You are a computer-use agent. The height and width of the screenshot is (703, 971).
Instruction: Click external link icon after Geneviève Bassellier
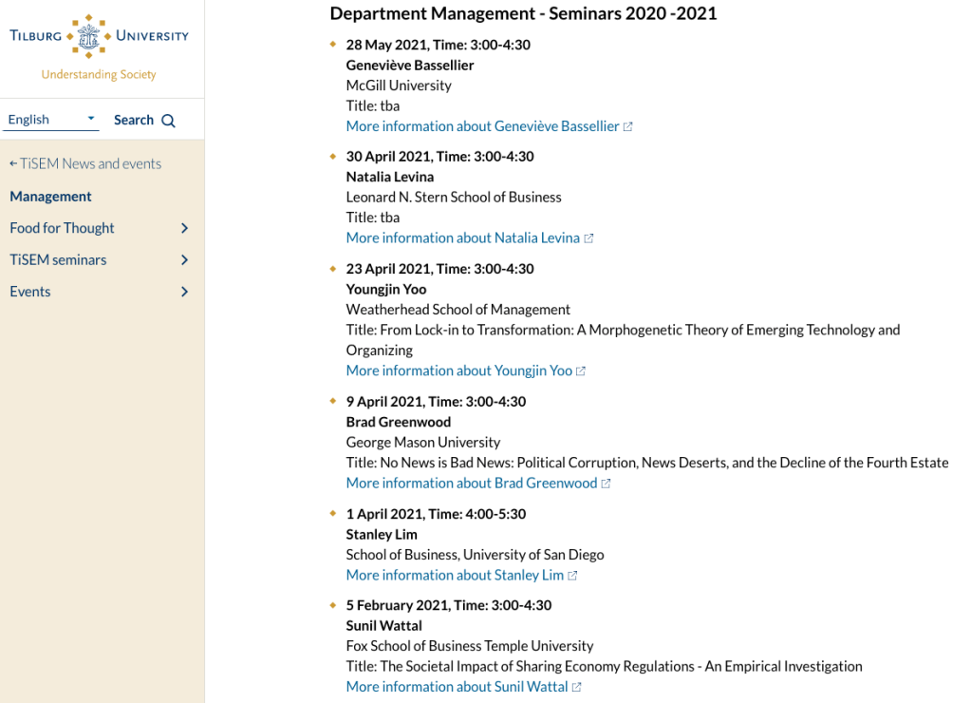pos(627,126)
